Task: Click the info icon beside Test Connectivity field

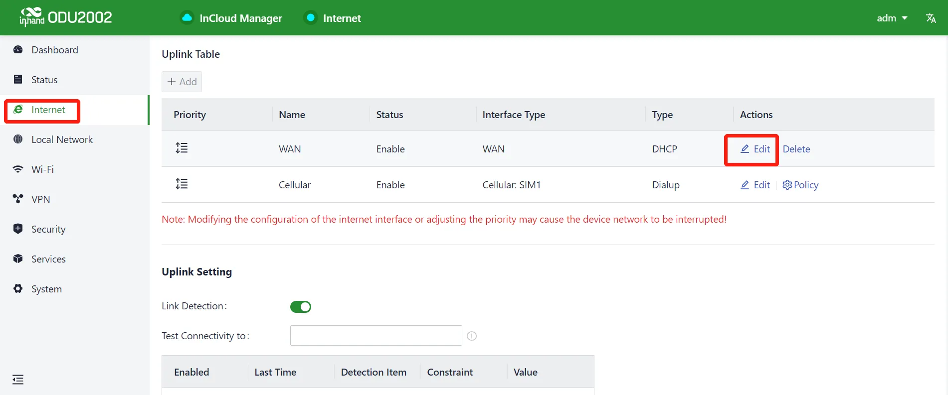Action: (x=472, y=336)
